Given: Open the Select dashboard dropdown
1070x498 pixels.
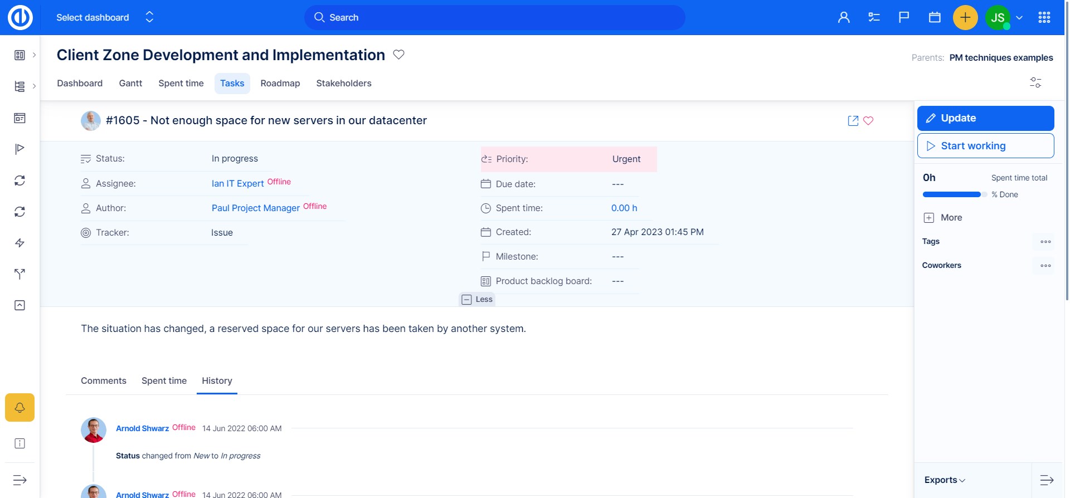Looking at the screenshot, I should 105,18.
